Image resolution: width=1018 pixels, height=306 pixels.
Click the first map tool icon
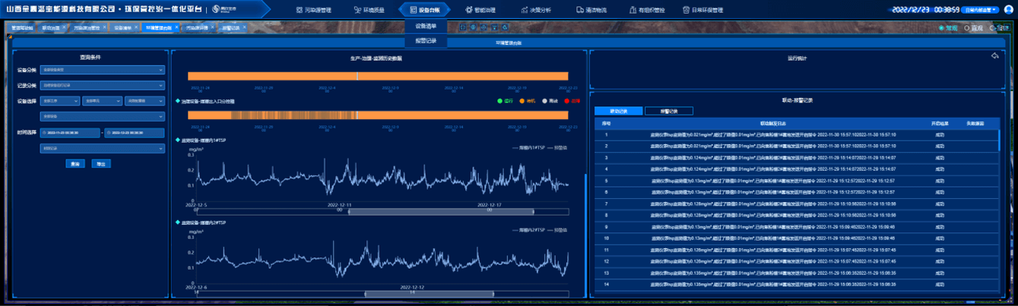pyautogui.click(x=463, y=27)
